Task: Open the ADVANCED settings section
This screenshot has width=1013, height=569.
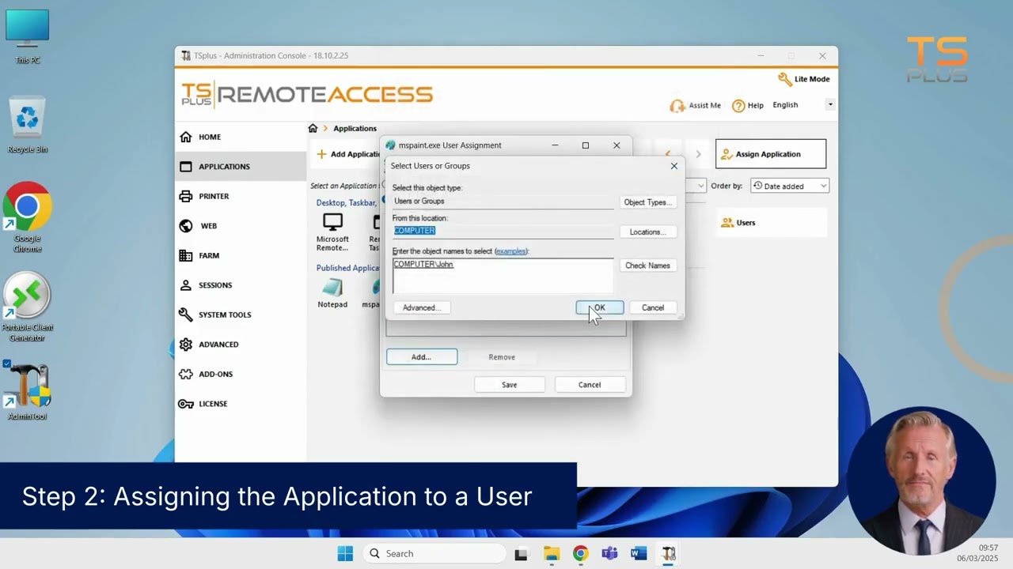Action: (241, 345)
